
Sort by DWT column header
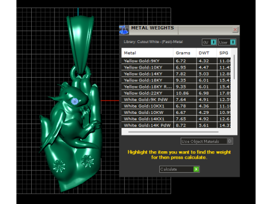click(206, 53)
